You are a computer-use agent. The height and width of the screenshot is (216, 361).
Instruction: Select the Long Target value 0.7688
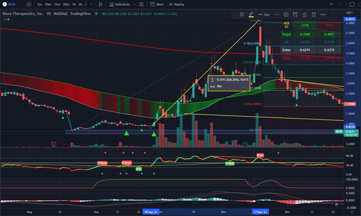[305, 34]
